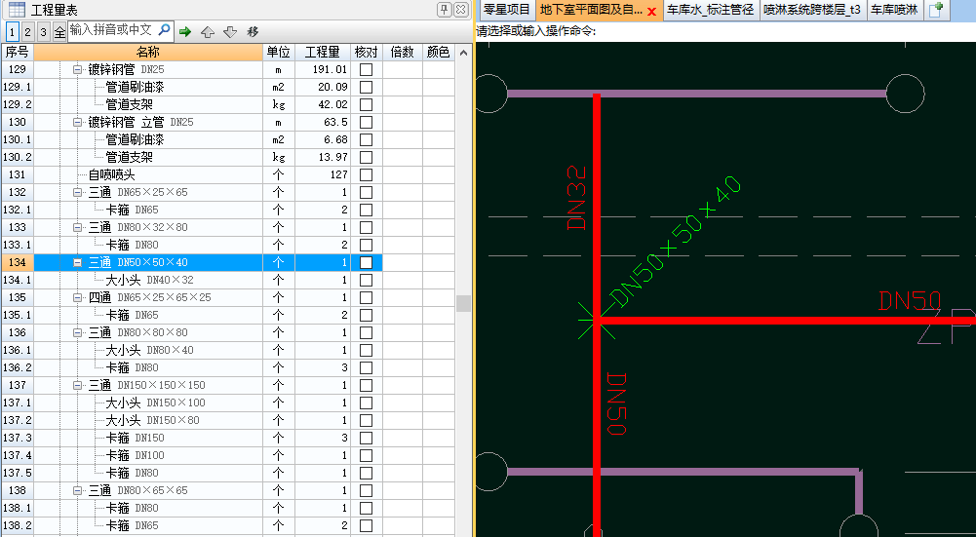Screen dimensions: 976x537
Task: Collapse the 三通 DN50×50×40 tree node
Action: (78, 262)
